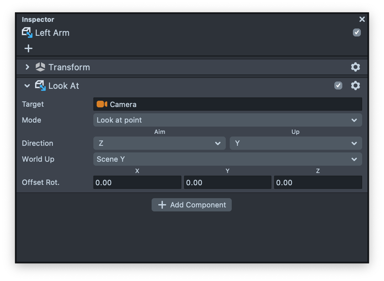Click the Add Component button

(x=191, y=205)
